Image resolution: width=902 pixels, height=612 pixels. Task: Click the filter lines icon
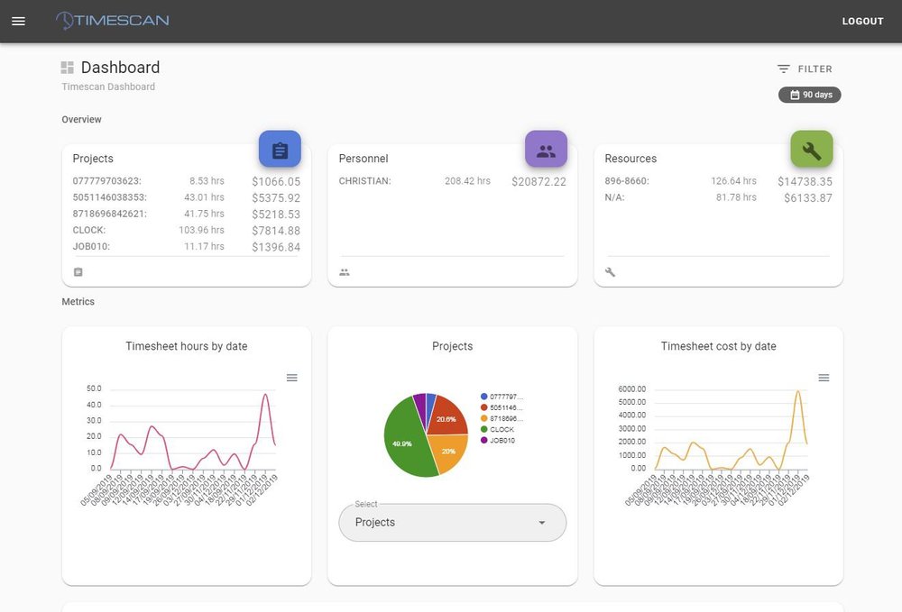[x=784, y=69]
